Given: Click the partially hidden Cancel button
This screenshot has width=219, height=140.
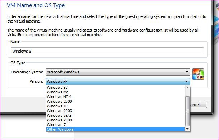Looking at the screenshot, I should click(x=198, y=105).
